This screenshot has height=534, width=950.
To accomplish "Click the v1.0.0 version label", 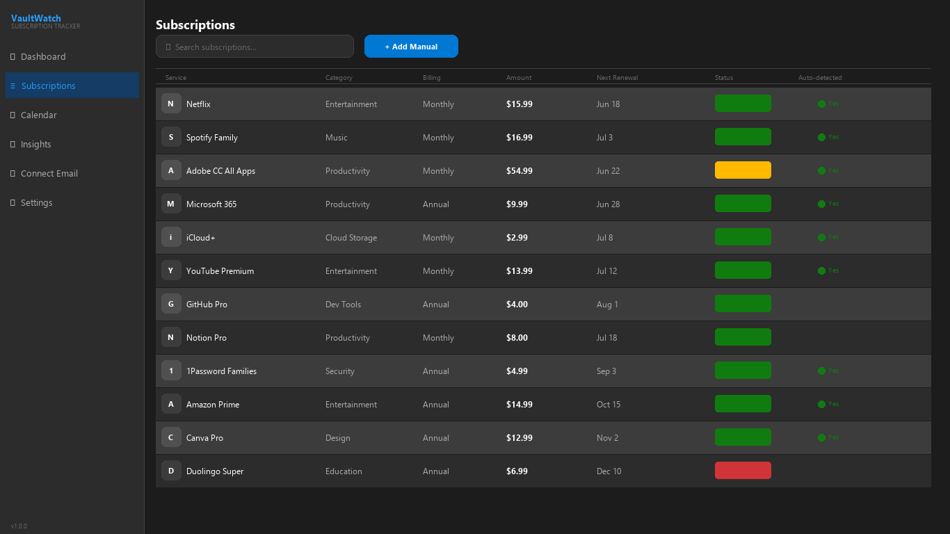I will click(x=19, y=526).
